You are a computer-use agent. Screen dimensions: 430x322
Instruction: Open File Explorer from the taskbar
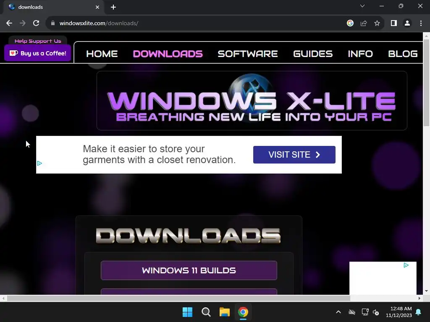click(224, 312)
